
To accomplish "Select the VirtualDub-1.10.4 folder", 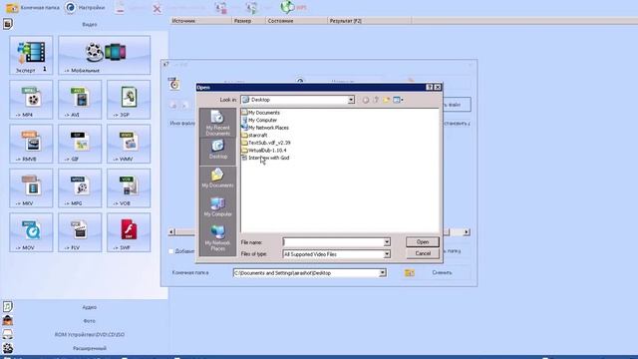I will pos(263,151).
